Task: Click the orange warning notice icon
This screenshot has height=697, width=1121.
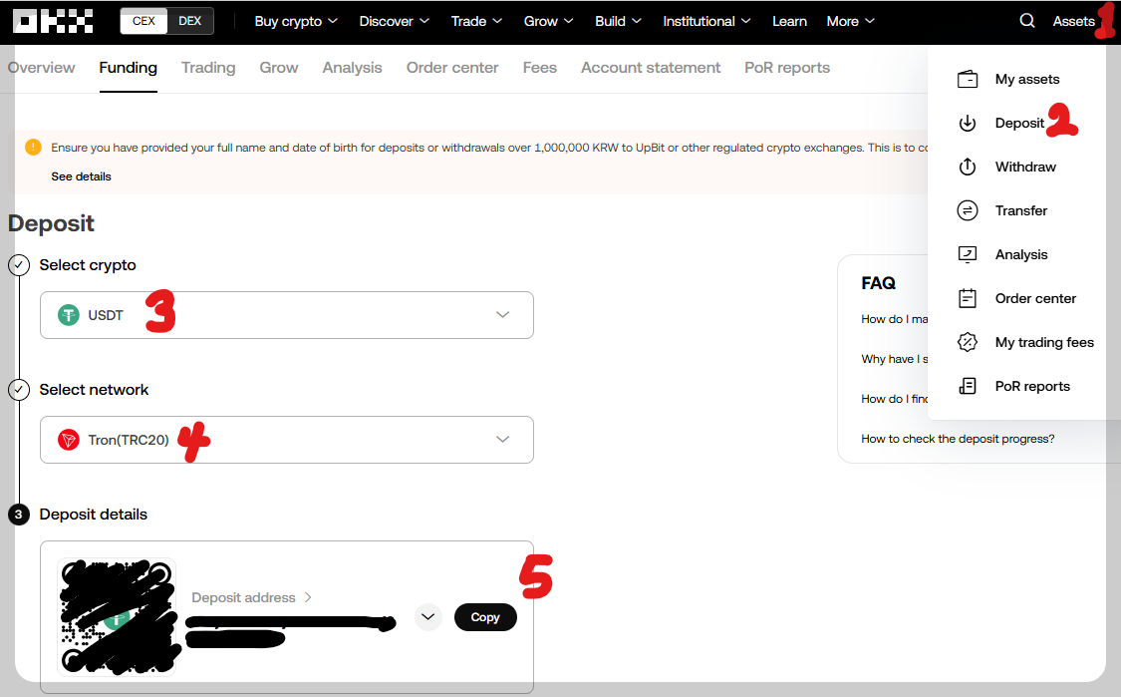Action: click(x=33, y=148)
